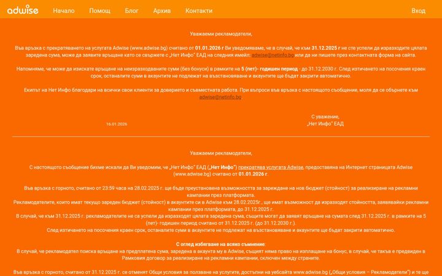Click 'С оглед избягване на всяко съмнение' heading

point(221,244)
